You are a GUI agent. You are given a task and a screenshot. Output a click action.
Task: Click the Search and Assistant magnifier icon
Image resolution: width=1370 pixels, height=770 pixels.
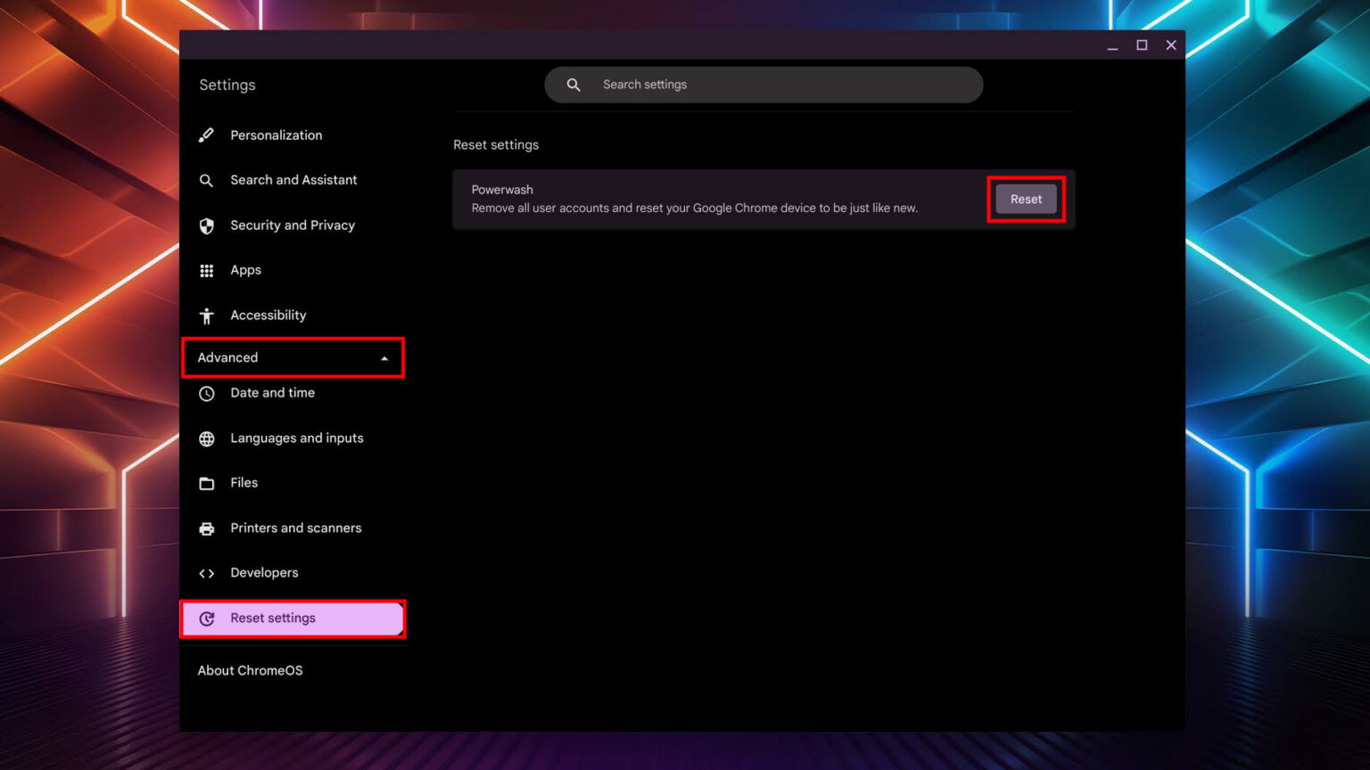tap(206, 180)
